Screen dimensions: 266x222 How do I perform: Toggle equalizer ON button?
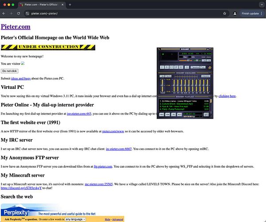click(x=162, y=76)
